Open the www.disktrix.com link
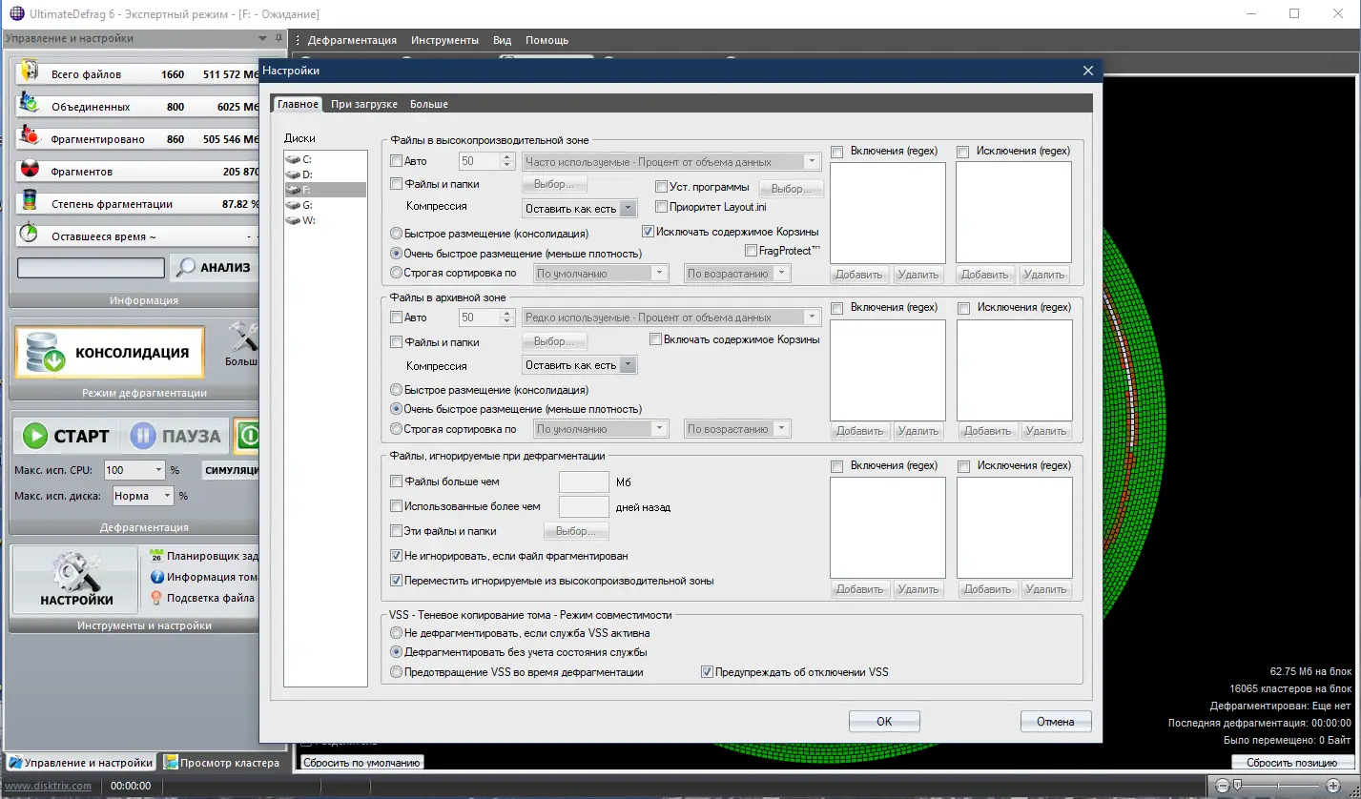 49,786
